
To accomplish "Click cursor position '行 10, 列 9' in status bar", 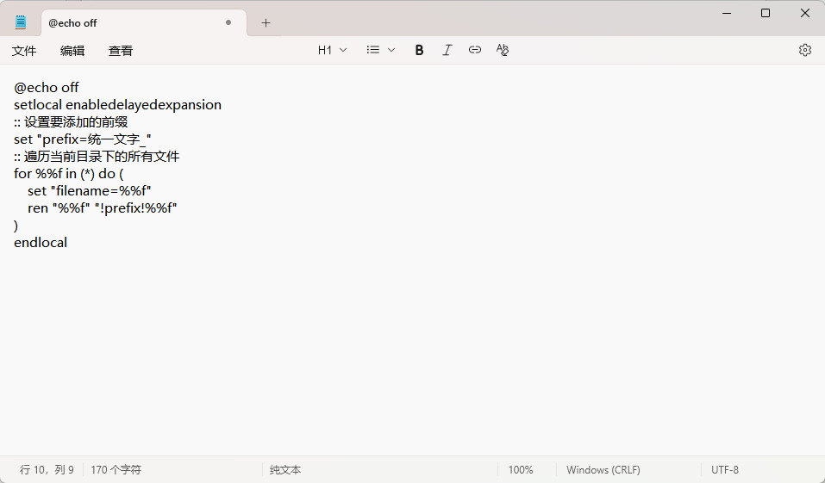I will 47,469.
